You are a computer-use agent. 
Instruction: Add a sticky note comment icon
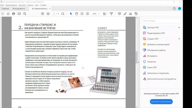119,14
